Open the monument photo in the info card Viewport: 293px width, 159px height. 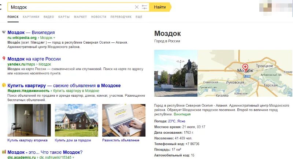coord(176,73)
